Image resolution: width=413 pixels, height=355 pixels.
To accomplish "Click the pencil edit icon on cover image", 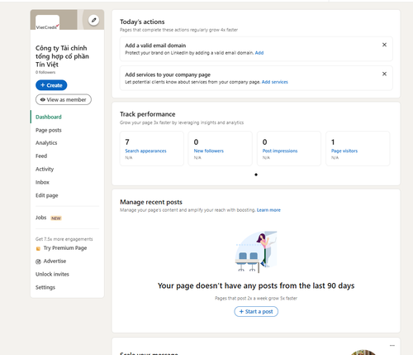I will [x=93, y=20].
